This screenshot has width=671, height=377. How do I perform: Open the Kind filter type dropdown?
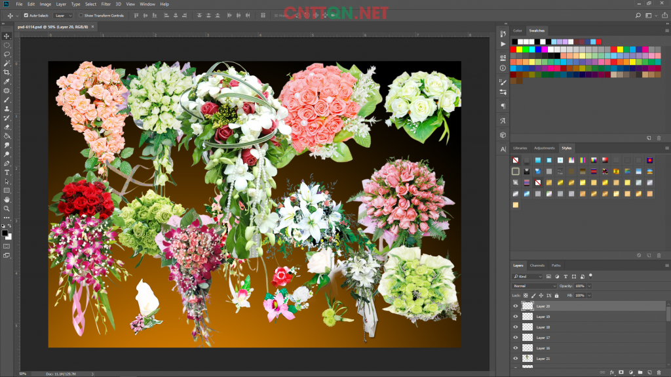point(527,277)
